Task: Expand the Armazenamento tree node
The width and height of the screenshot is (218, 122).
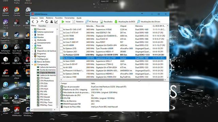Action: click(x=32, y=43)
